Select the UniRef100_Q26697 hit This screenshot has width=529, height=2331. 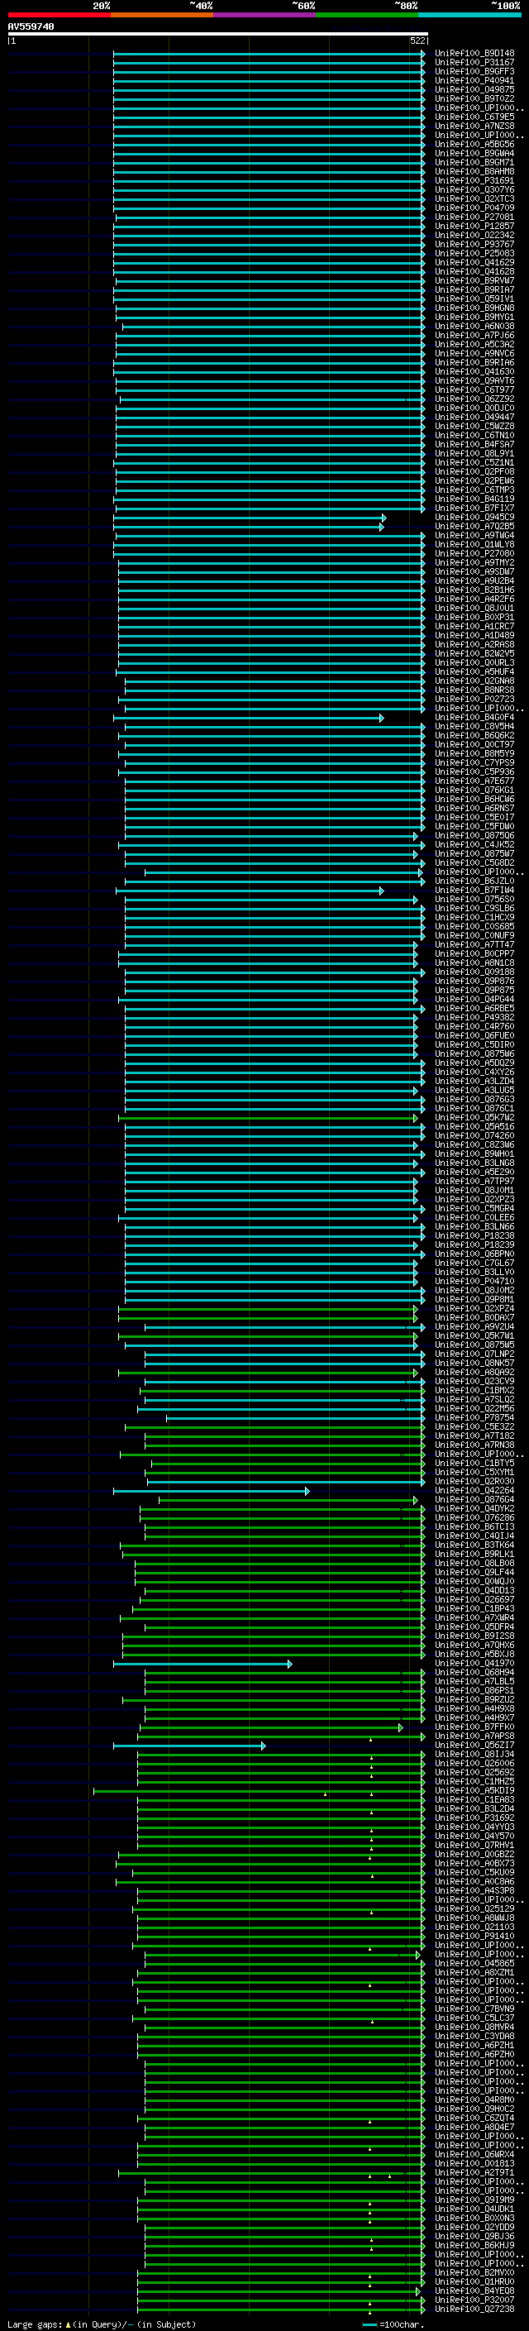[474, 1600]
